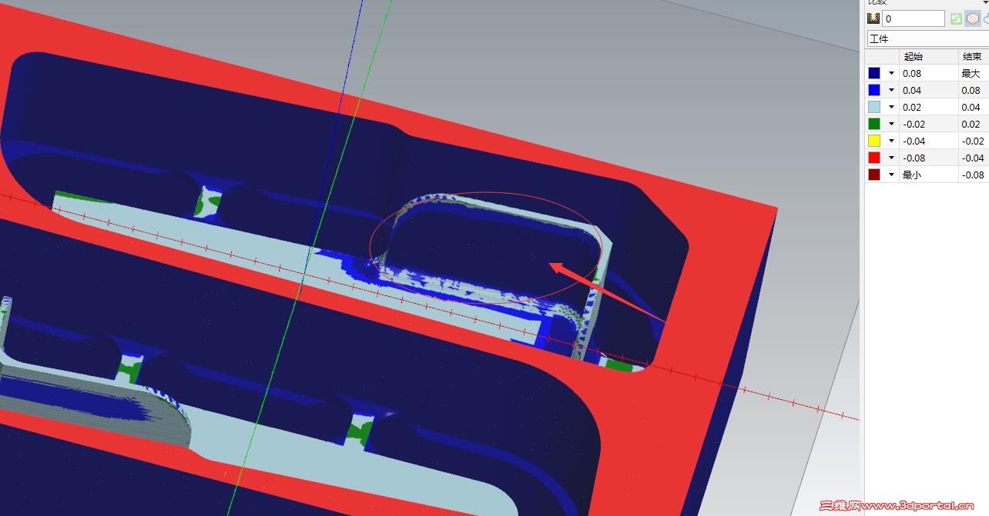Image resolution: width=989 pixels, height=516 pixels.
Task: Toggle the pink hexagon display icon
Action: pyautogui.click(x=973, y=18)
